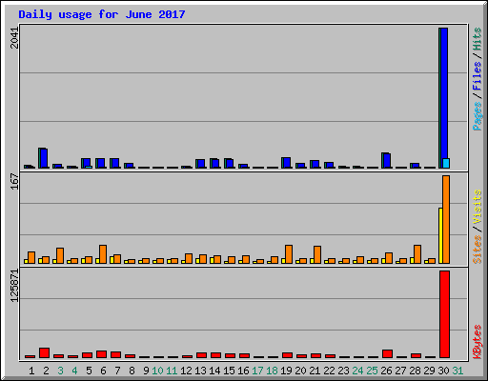Click the orange sites bar for day 6
Image resolution: width=488 pixels, height=381 pixels.
click(x=103, y=254)
